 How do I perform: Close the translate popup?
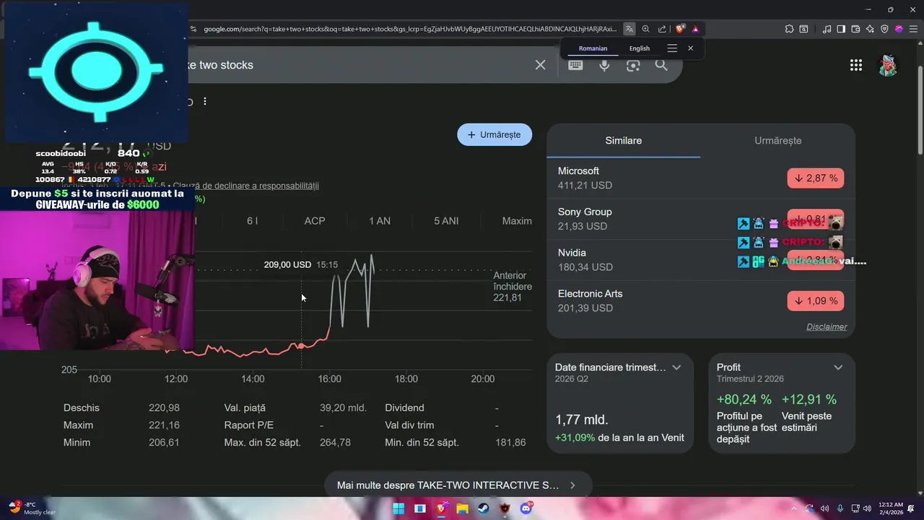[691, 48]
